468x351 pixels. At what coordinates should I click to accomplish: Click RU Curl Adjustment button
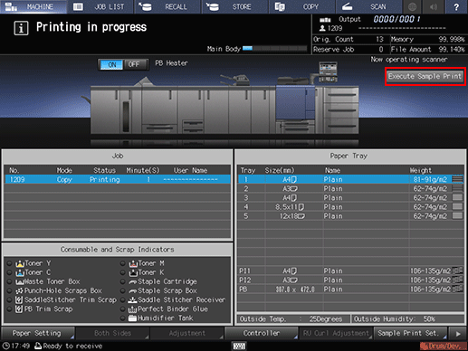click(336, 334)
